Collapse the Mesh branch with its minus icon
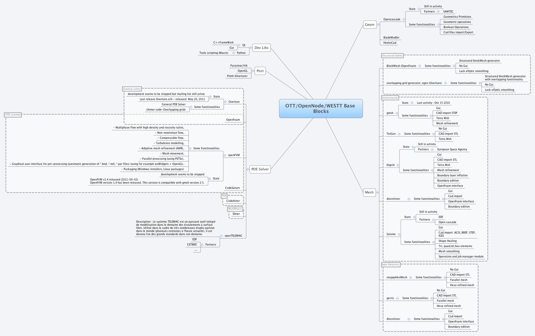 coord(377,192)
